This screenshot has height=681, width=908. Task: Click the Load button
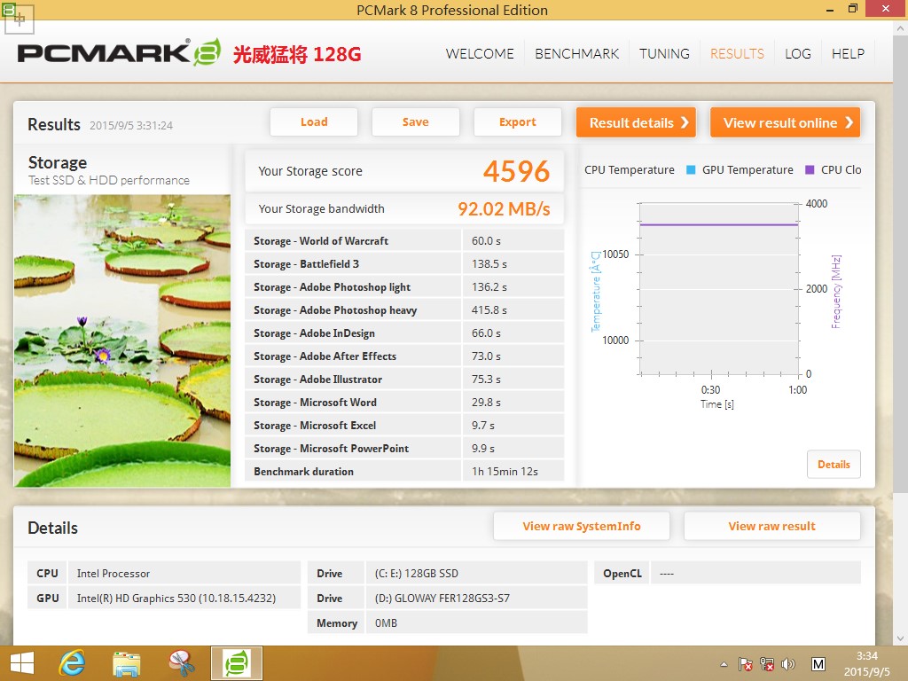coord(314,122)
